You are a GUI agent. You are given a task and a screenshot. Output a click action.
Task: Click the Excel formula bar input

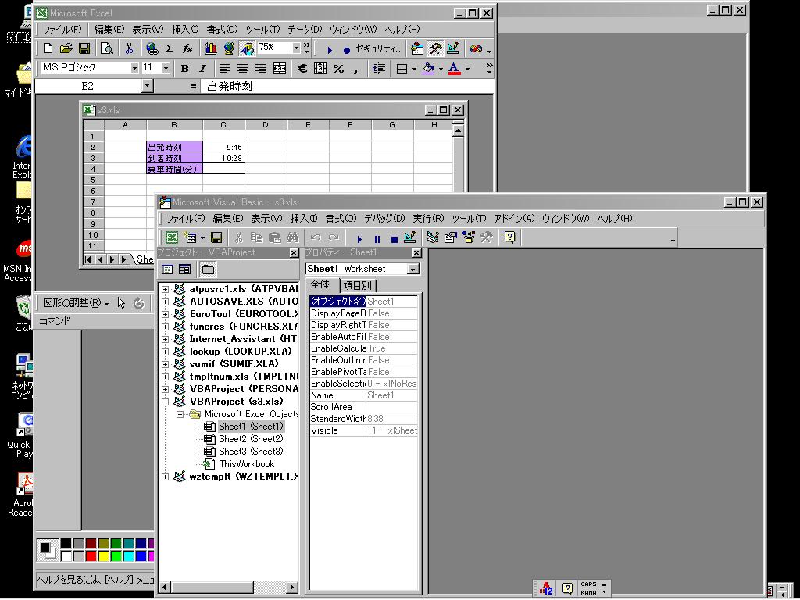coord(347,86)
